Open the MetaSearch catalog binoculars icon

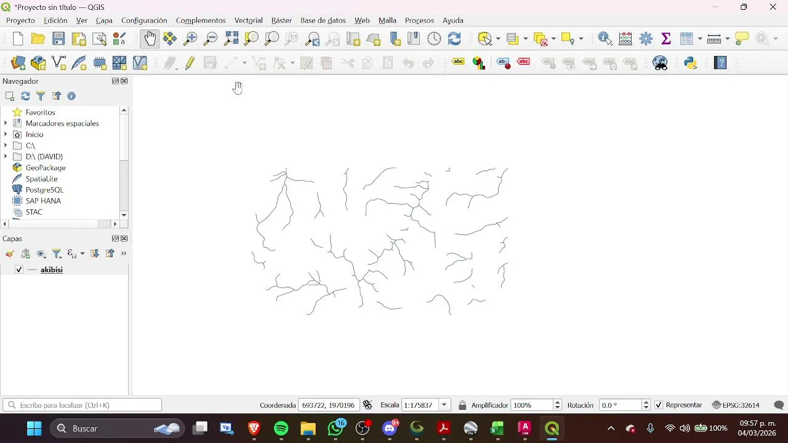(660, 63)
